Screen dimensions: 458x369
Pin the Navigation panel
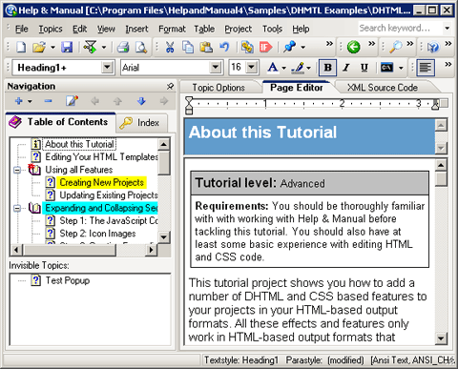click(x=170, y=86)
